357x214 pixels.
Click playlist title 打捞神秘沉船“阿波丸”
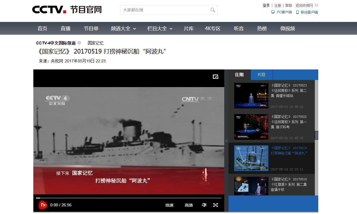[289, 151]
